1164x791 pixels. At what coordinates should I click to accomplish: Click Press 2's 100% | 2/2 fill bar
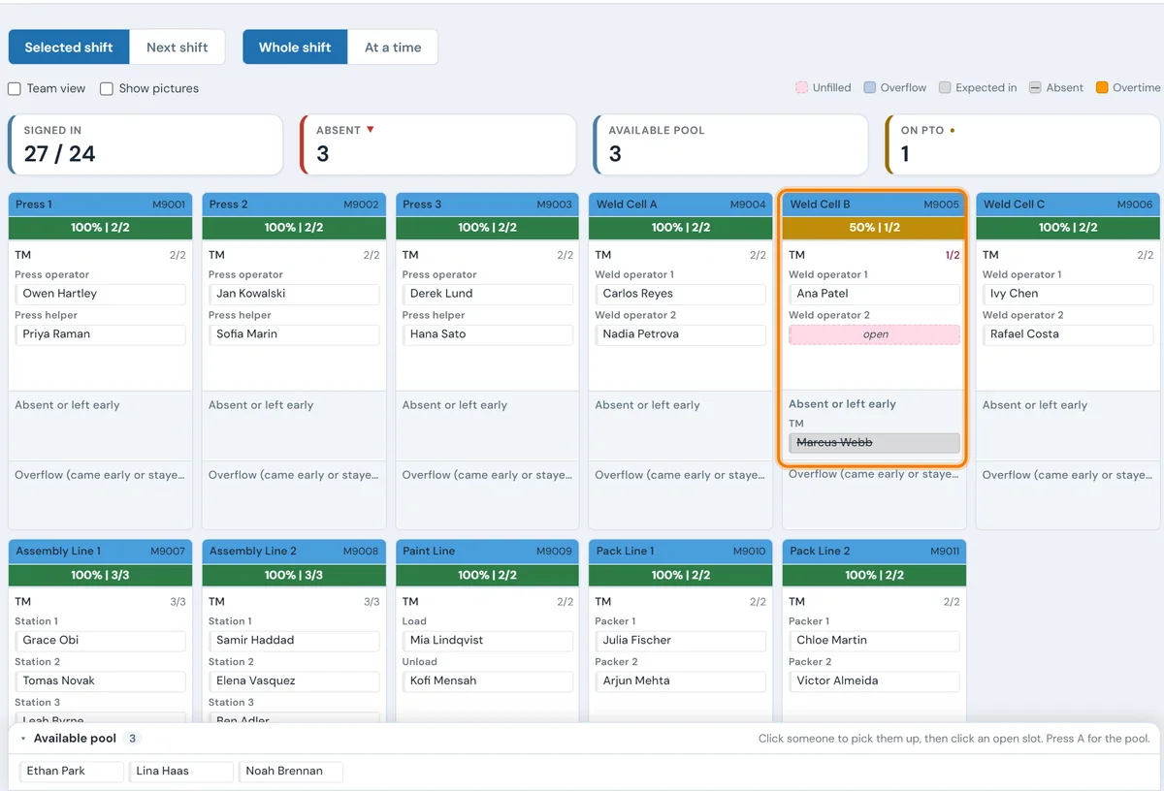294,228
